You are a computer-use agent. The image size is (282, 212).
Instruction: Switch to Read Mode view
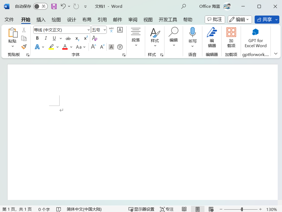pyautogui.click(x=184, y=209)
